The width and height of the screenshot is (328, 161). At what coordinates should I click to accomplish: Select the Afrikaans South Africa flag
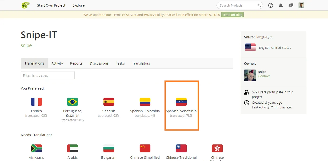tap(36, 148)
